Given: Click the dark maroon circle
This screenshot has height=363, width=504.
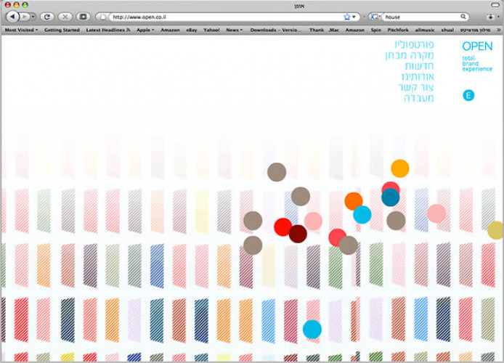Looking at the screenshot, I should (x=298, y=234).
